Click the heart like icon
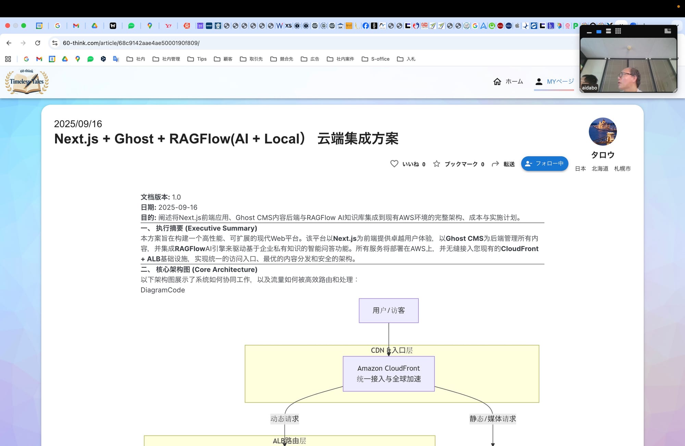Image resolution: width=685 pixels, height=446 pixels. [394, 164]
